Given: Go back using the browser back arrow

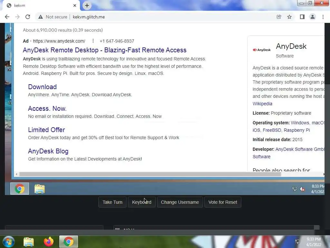Looking at the screenshot, I should [7, 17].
